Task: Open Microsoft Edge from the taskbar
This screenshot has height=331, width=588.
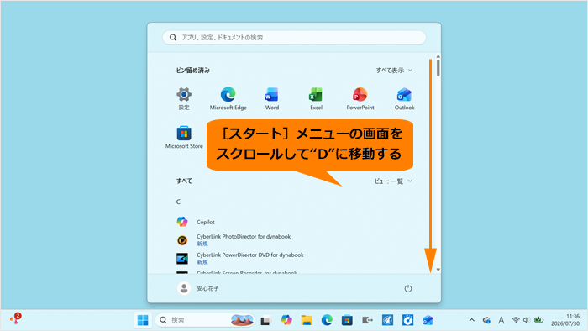Action: tap(327, 320)
